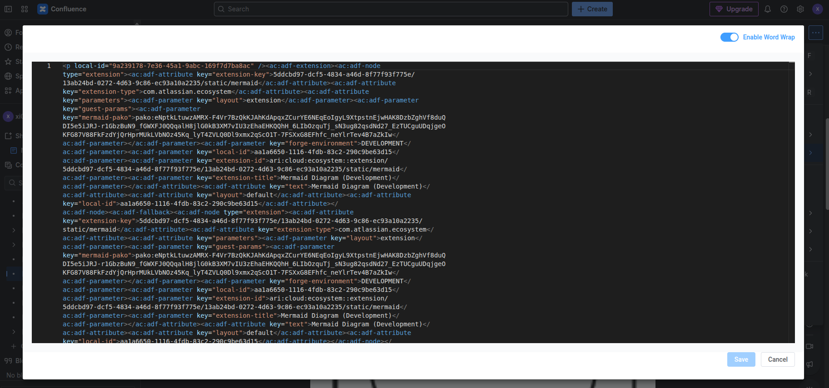Click the local-id "9a239178-7e36-45a1-9abc-169f7d7ba8ac" text
The width and height of the screenshot is (829, 388).
pos(181,66)
